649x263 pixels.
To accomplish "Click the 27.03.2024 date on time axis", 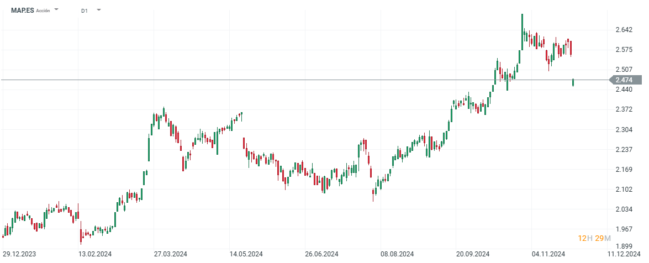I will 170,254.
